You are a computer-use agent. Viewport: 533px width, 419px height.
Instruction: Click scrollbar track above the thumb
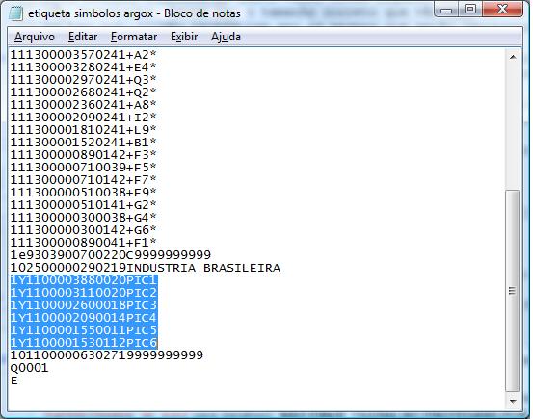click(x=513, y=126)
